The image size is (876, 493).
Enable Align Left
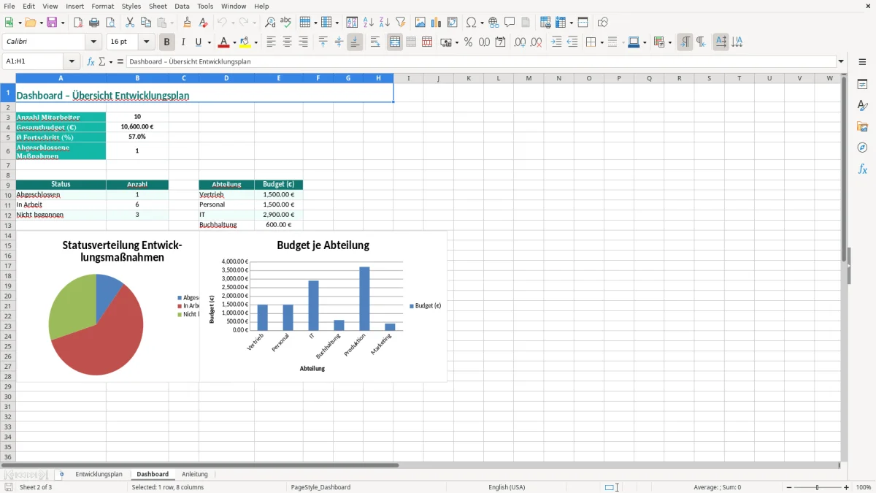pyautogui.click(x=271, y=42)
